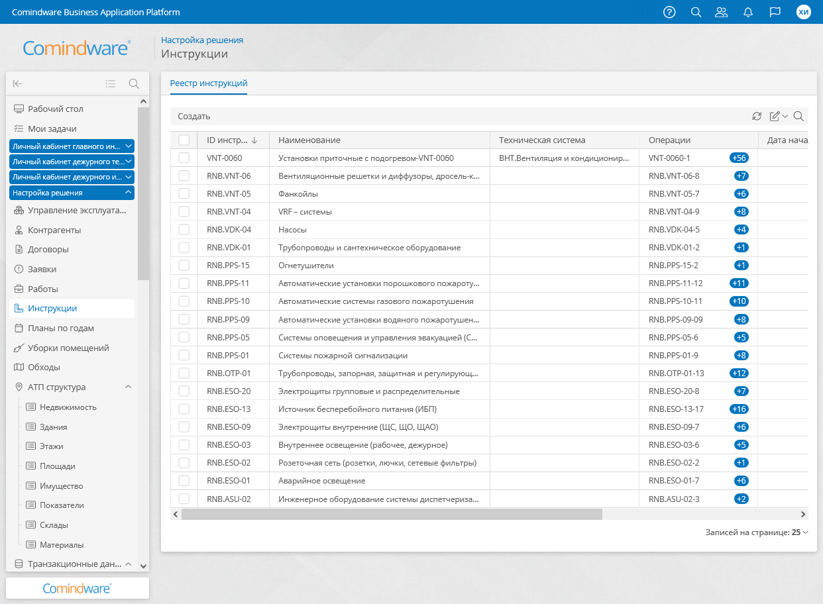The width and height of the screenshot is (823, 604).
Task: Click the Comindware logo at top
Action: click(77, 48)
